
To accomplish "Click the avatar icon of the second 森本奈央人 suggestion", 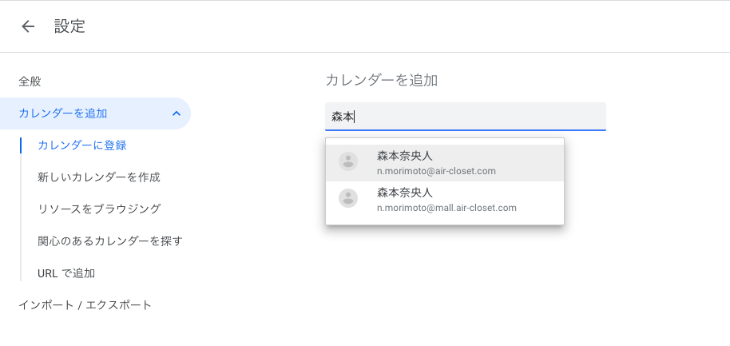I will click(x=348, y=198).
